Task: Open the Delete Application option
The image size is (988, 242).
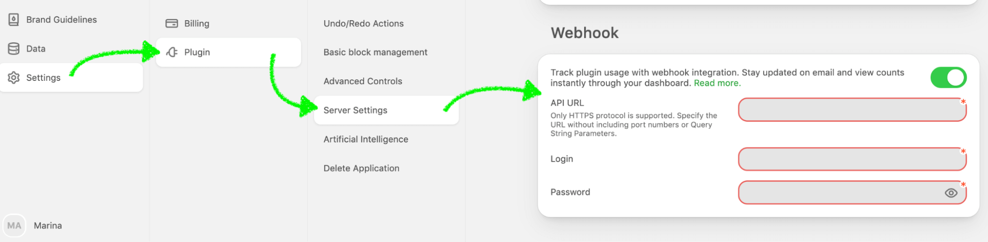Action: tap(361, 169)
